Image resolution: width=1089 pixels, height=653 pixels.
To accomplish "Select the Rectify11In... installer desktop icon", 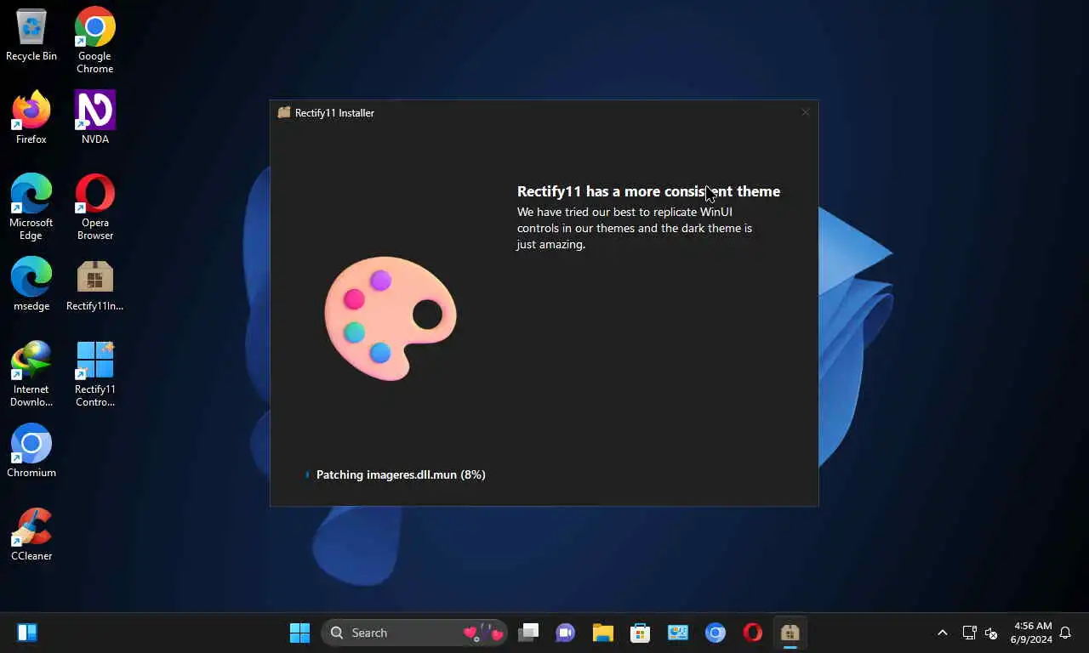I will (x=94, y=284).
